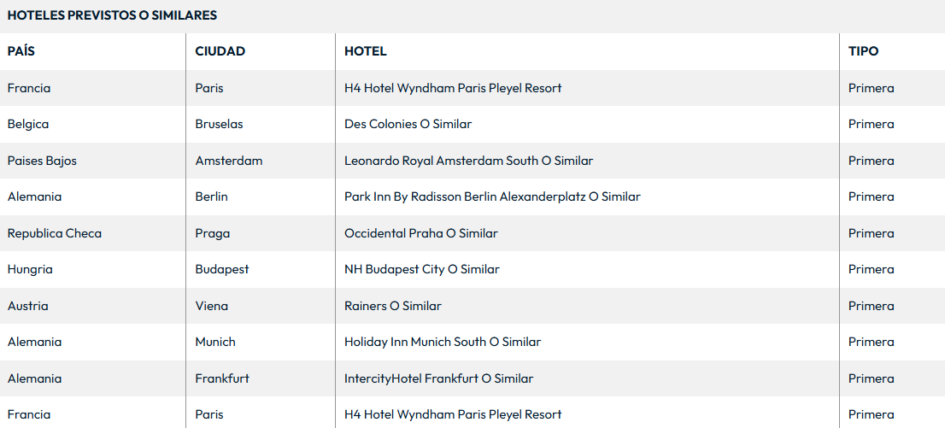This screenshot has height=428, width=945.
Task: Select the Hungria country cell
Action: (30, 269)
